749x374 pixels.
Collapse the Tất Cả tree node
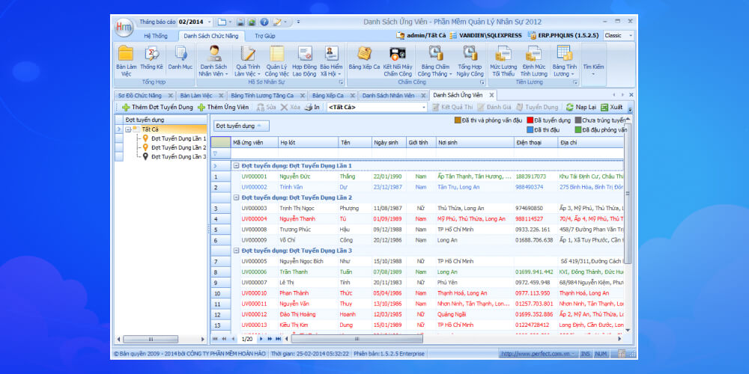coord(128,129)
